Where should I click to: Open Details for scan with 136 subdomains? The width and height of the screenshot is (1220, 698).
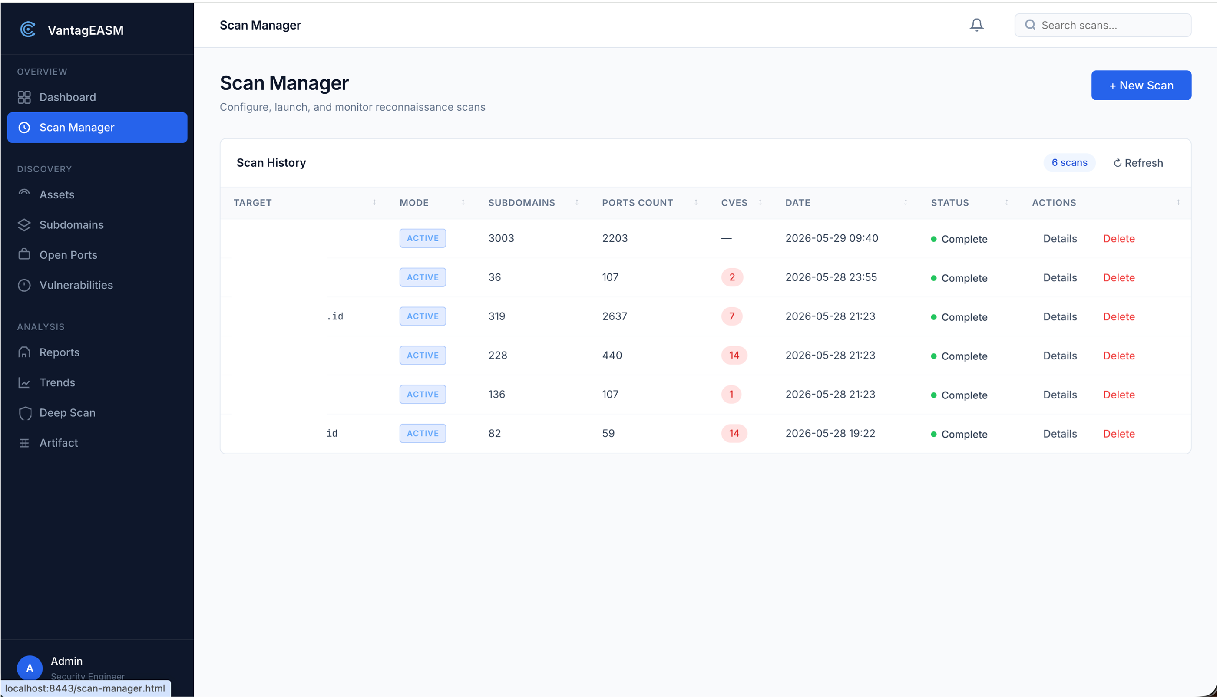click(x=1060, y=395)
